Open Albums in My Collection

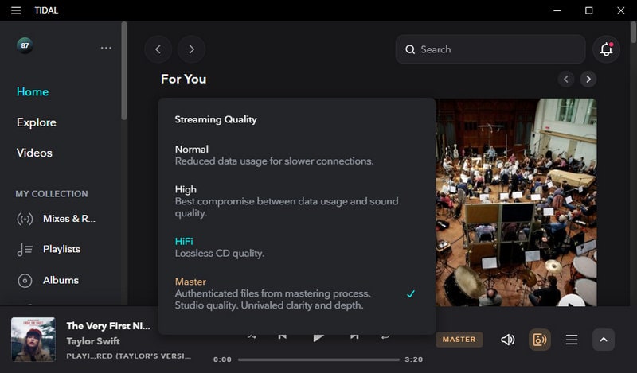click(61, 281)
